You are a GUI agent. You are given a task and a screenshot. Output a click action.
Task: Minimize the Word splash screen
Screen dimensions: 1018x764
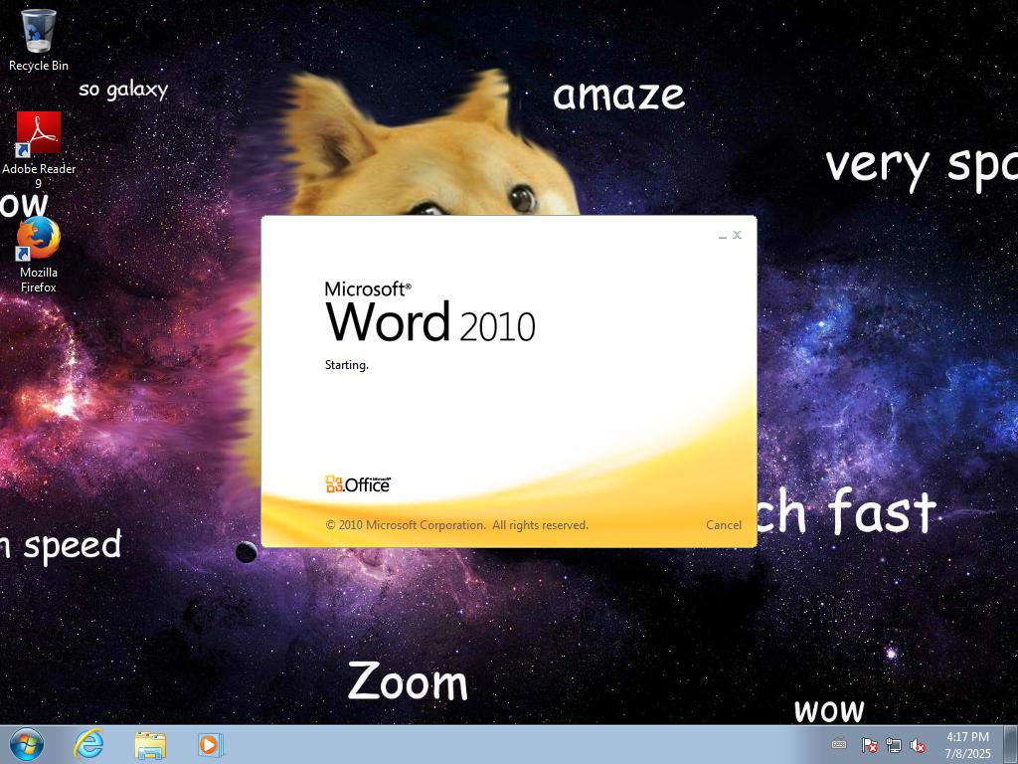(x=723, y=236)
